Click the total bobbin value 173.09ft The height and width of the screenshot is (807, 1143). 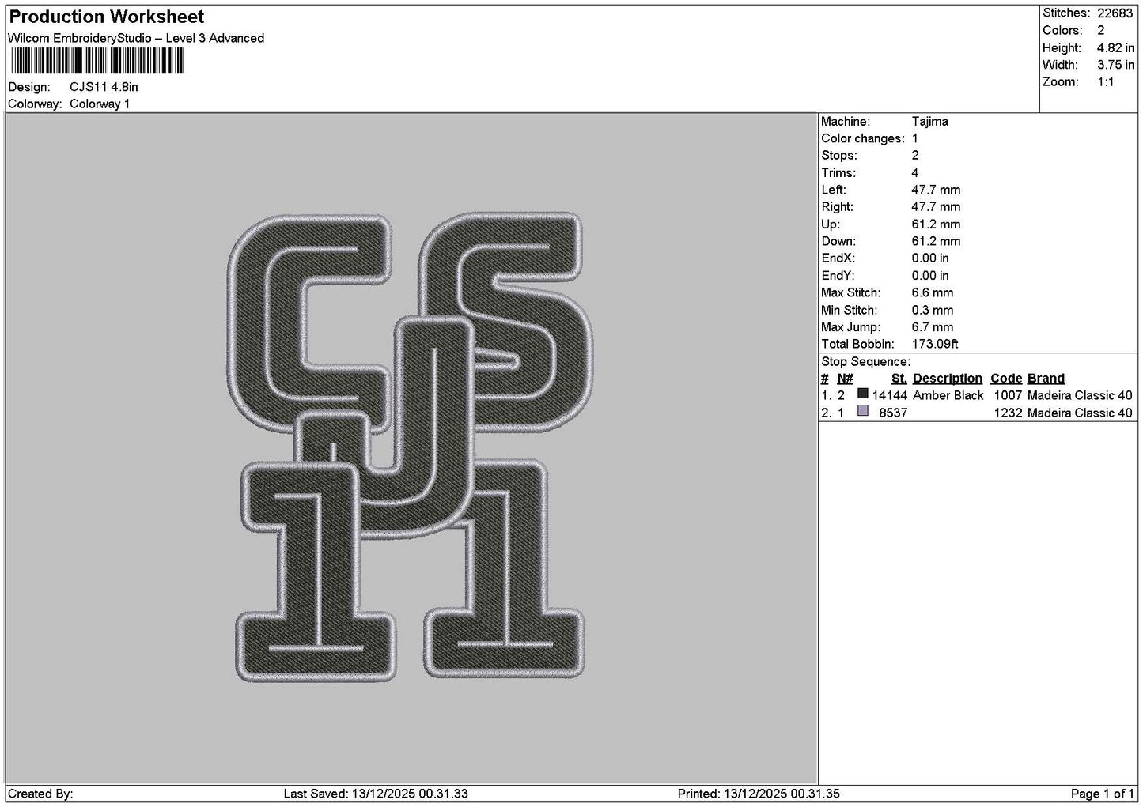935,345
